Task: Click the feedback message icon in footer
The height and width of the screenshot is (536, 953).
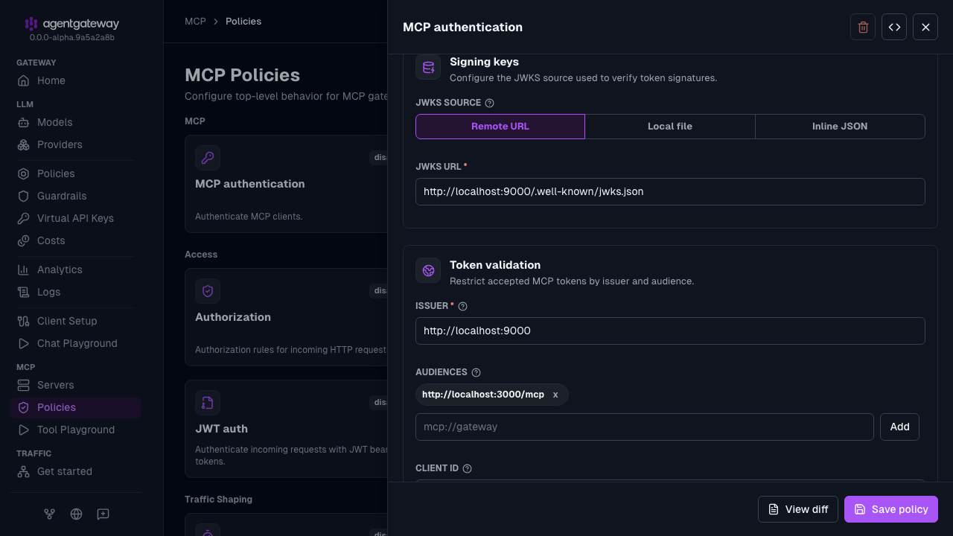Action: 103,514
